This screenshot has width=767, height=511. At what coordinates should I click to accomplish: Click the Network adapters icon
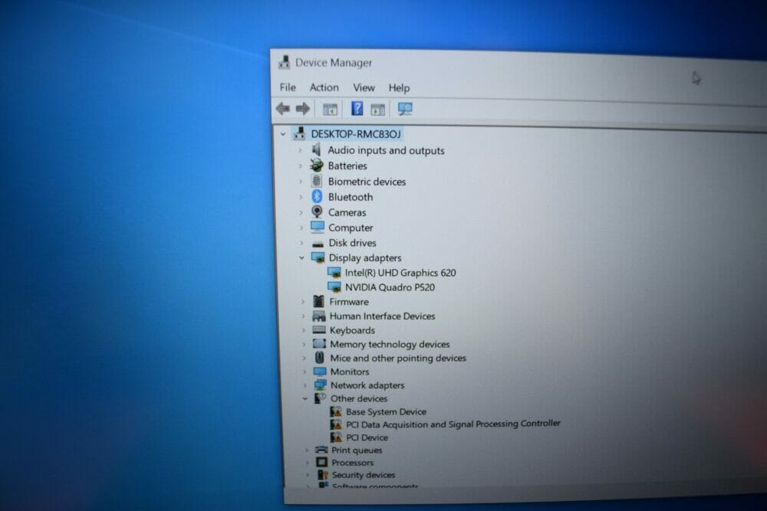321,385
